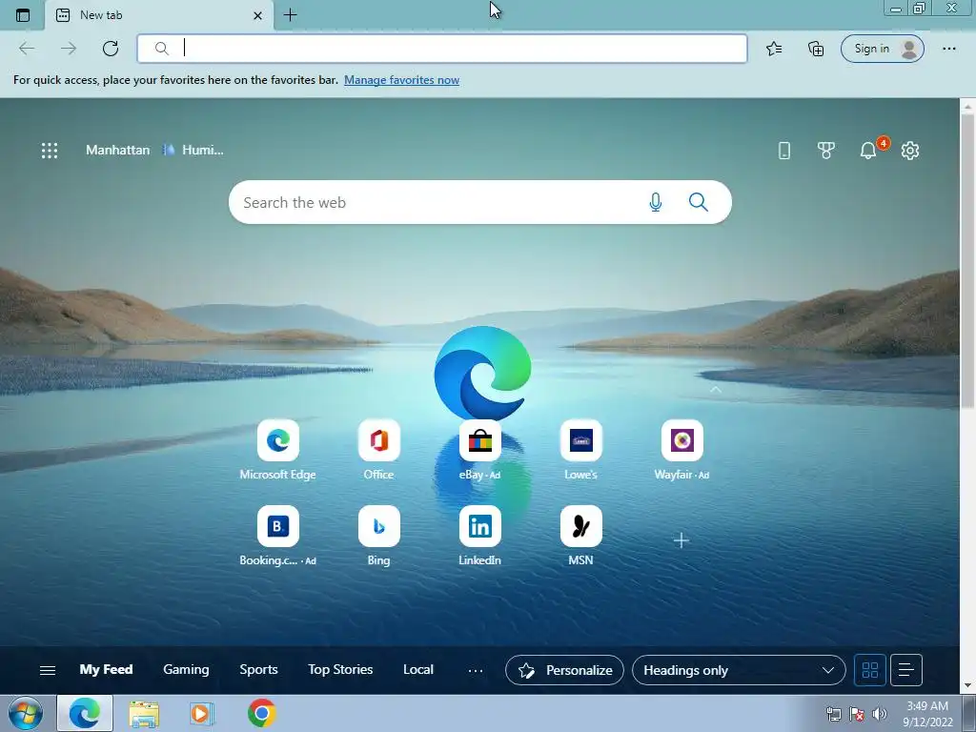
Task: Add a new quick link site
Action: pyautogui.click(x=681, y=540)
